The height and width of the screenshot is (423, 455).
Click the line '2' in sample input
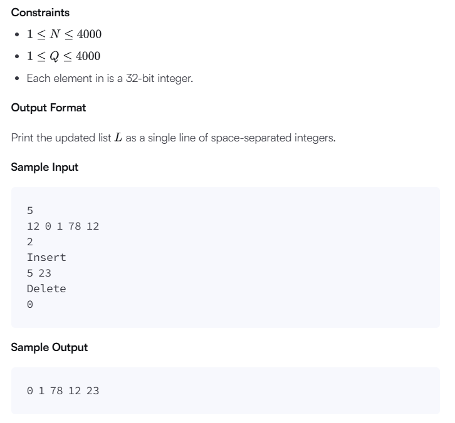tap(30, 242)
